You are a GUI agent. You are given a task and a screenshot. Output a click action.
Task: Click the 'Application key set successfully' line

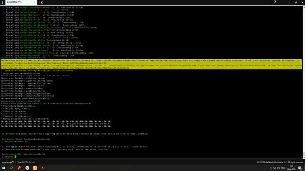(21, 101)
